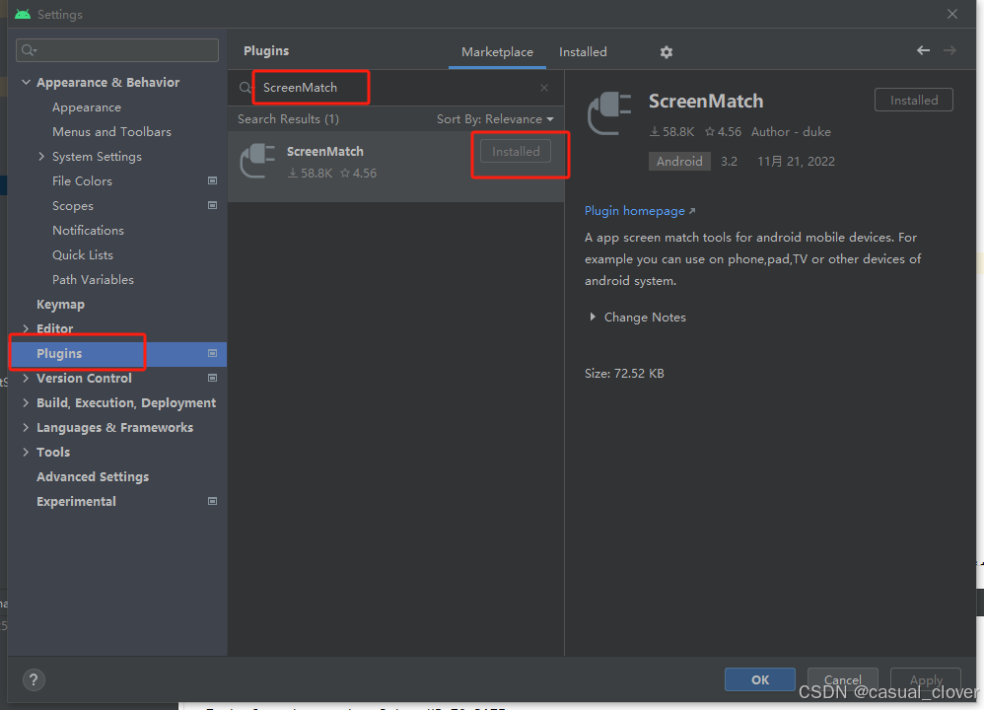Screen dimensions: 984x710
Task: Click the Size: 72.52 KB text
Action: pyautogui.click(x=624, y=374)
